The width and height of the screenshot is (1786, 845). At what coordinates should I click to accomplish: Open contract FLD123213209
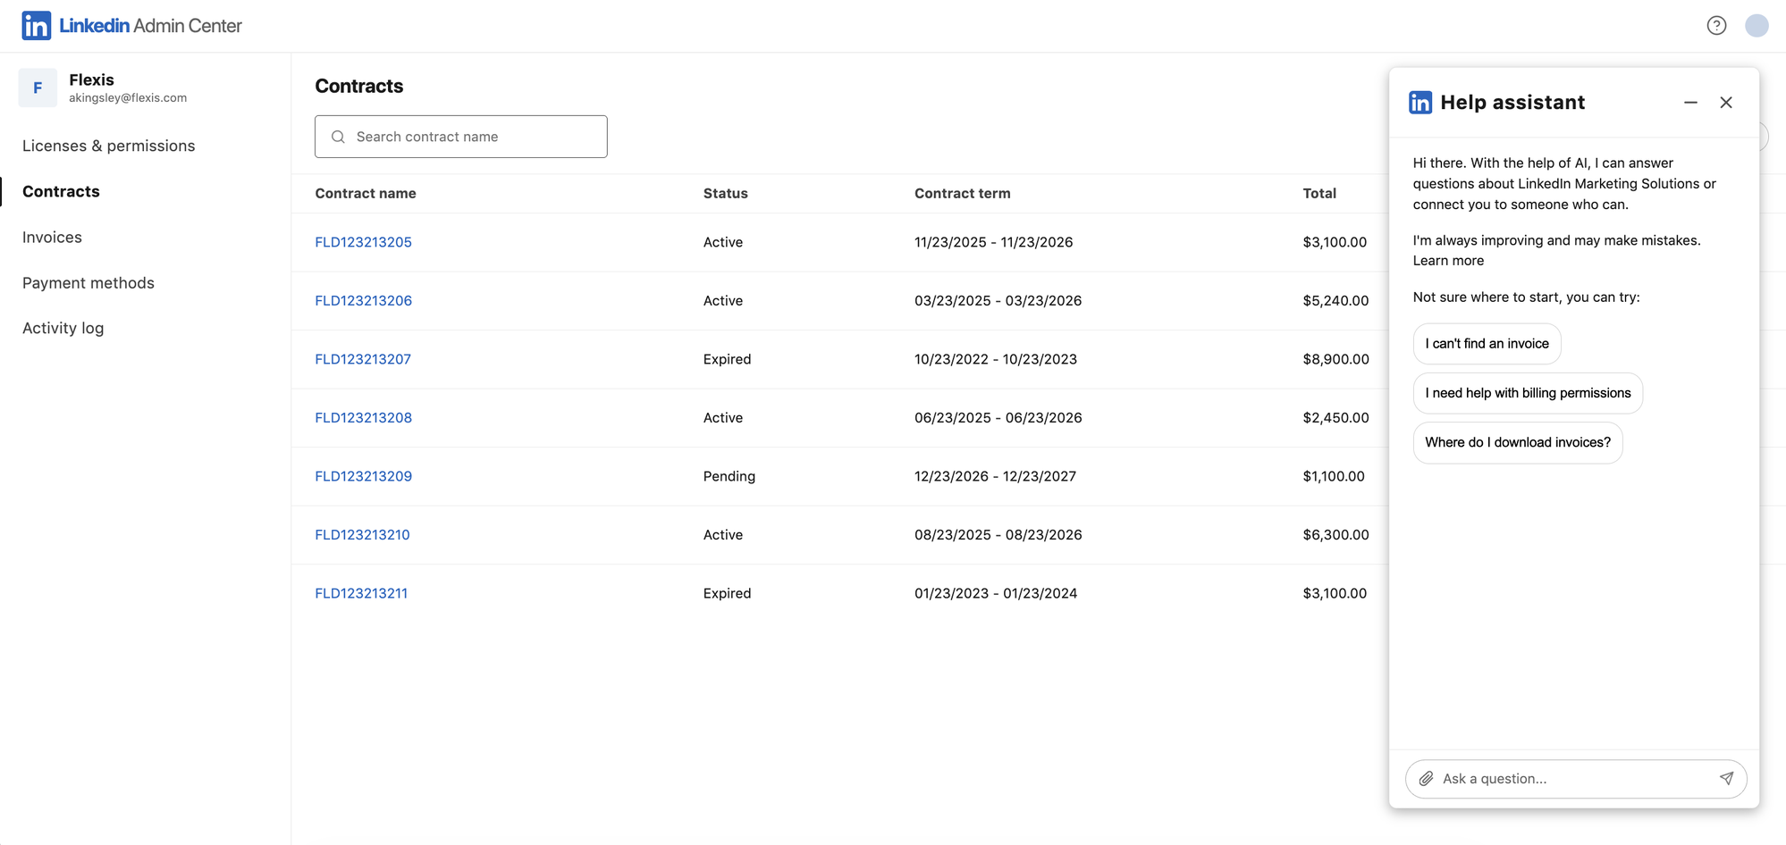[x=363, y=476]
